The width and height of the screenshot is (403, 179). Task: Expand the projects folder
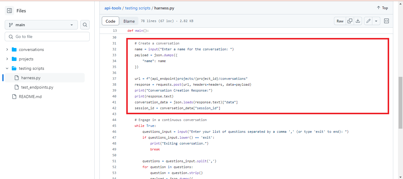7,59
